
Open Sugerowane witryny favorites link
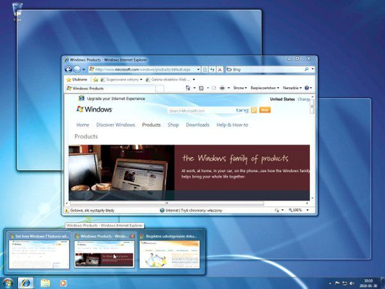pos(120,80)
